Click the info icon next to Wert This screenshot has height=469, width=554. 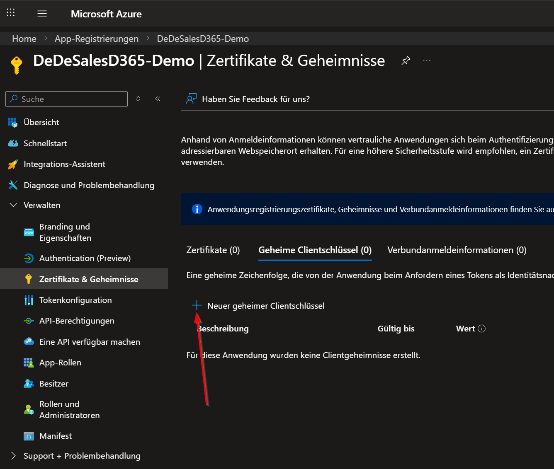click(481, 329)
